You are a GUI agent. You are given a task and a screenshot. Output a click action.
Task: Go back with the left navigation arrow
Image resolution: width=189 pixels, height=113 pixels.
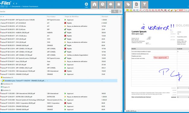pos(14,4)
